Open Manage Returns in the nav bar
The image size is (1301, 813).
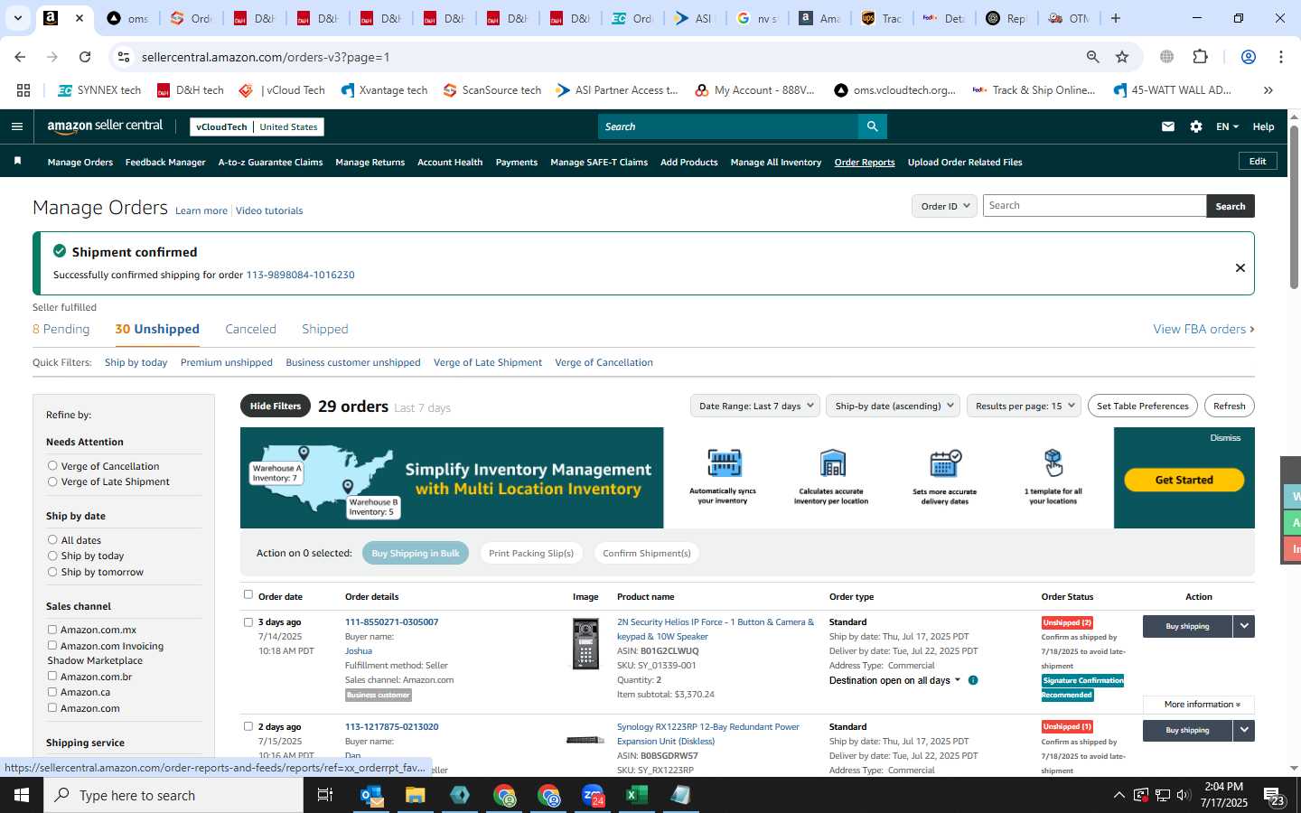(x=370, y=163)
